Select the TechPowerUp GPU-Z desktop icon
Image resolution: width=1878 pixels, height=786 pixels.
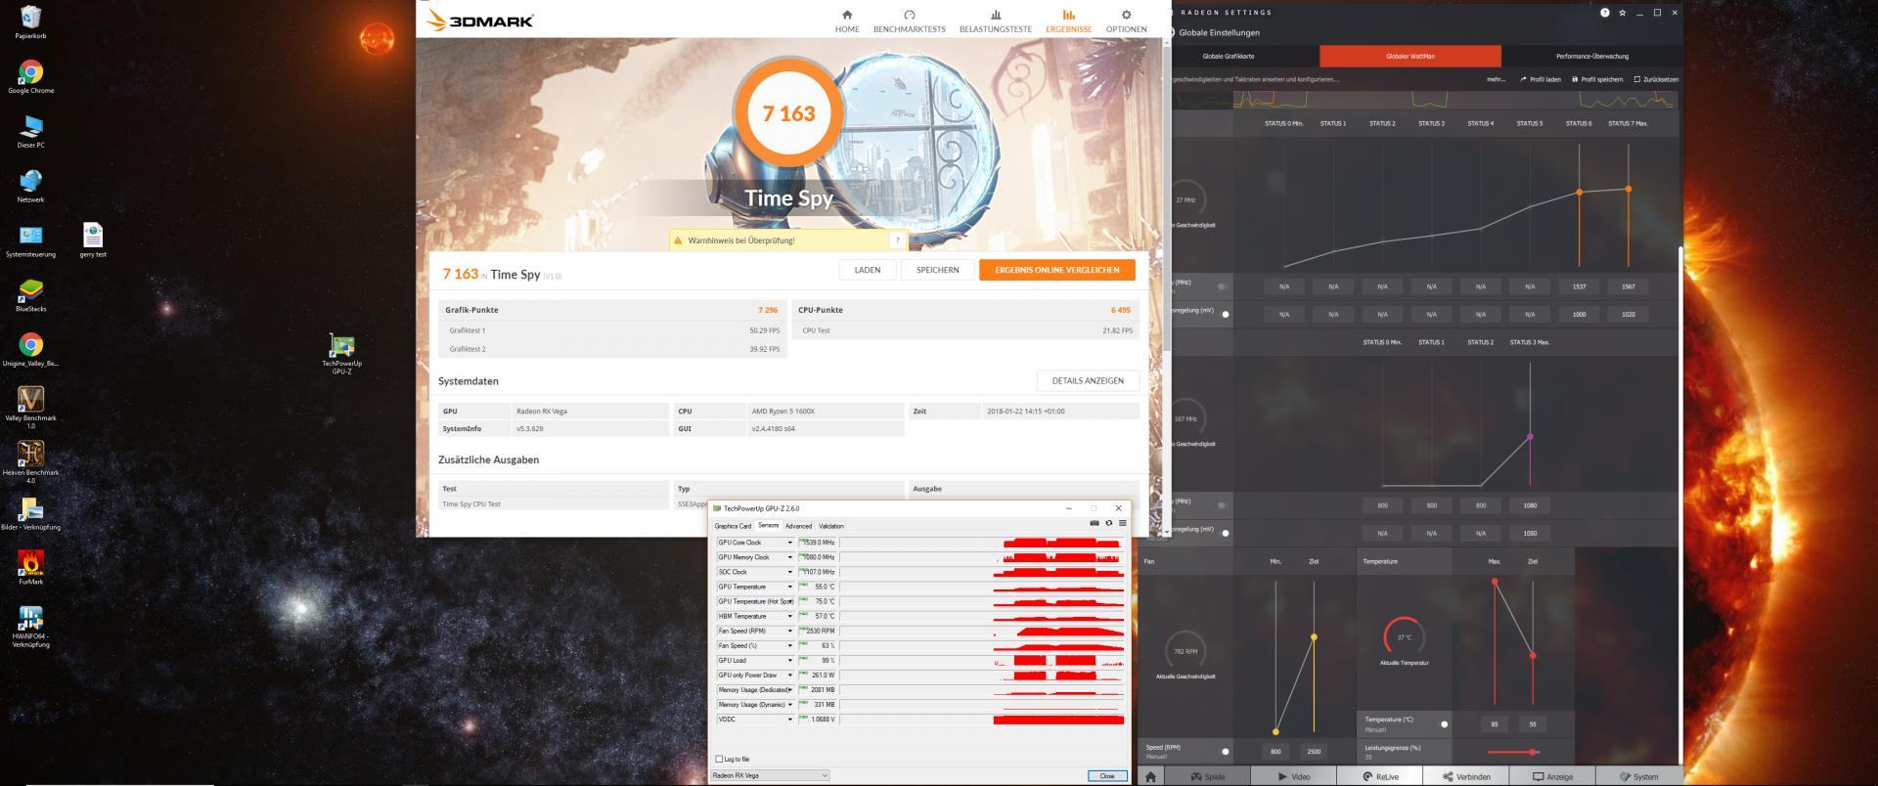click(341, 354)
